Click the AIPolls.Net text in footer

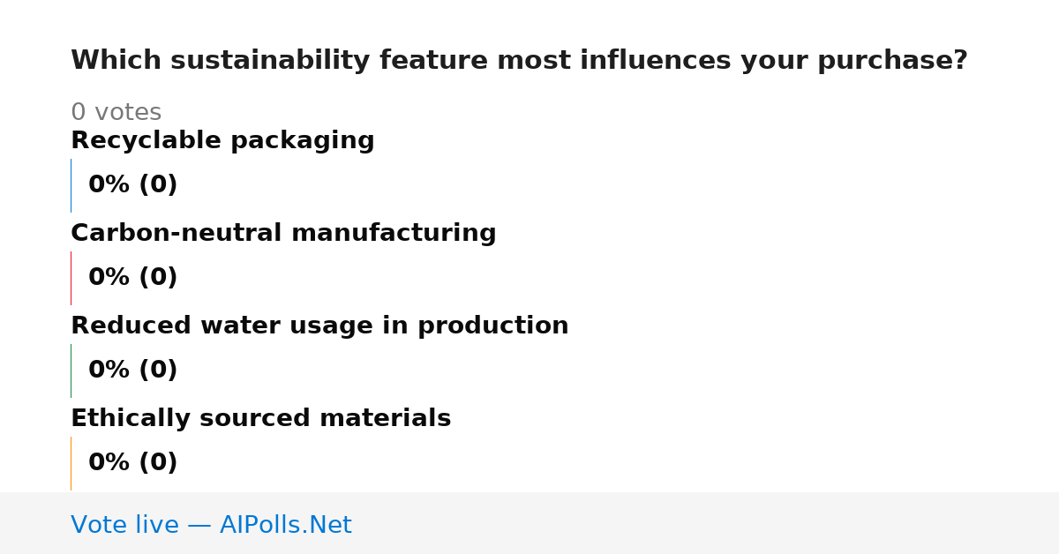pyautogui.click(x=285, y=525)
